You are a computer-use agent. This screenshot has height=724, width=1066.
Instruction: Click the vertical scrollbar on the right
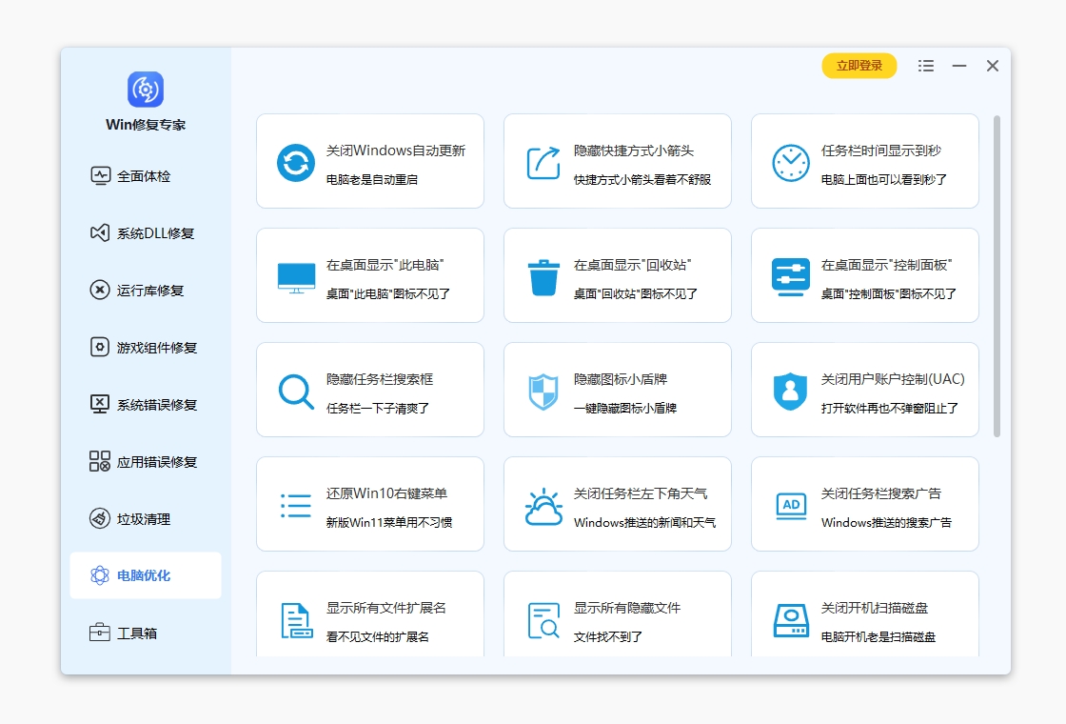point(997,276)
